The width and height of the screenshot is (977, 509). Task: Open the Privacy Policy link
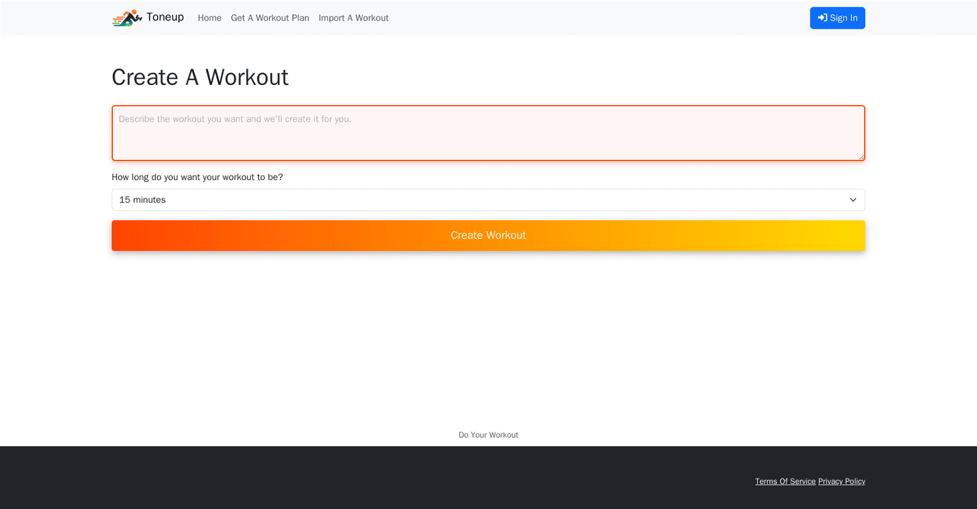tap(841, 482)
